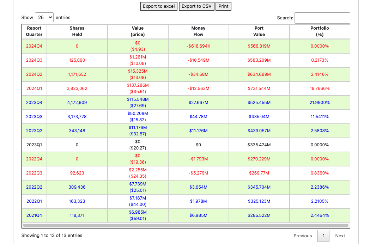Click shares held value 3,823,062
The width and height of the screenshot is (376, 244).
(77, 89)
